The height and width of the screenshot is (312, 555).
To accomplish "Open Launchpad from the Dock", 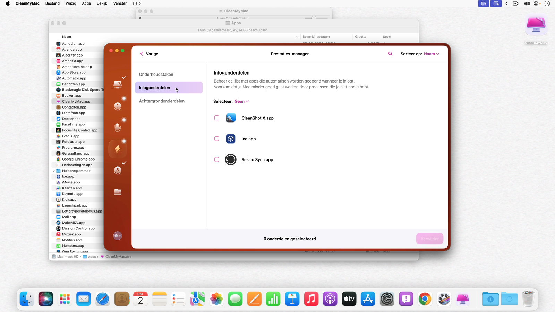I will (65, 299).
